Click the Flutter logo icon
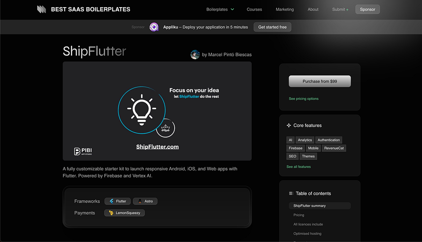The height and width of the screenshot is (242, 422). tap(111, 201)
